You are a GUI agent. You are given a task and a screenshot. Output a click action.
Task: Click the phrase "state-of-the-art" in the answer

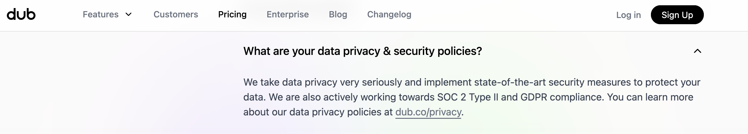click(x=510, y=82)
